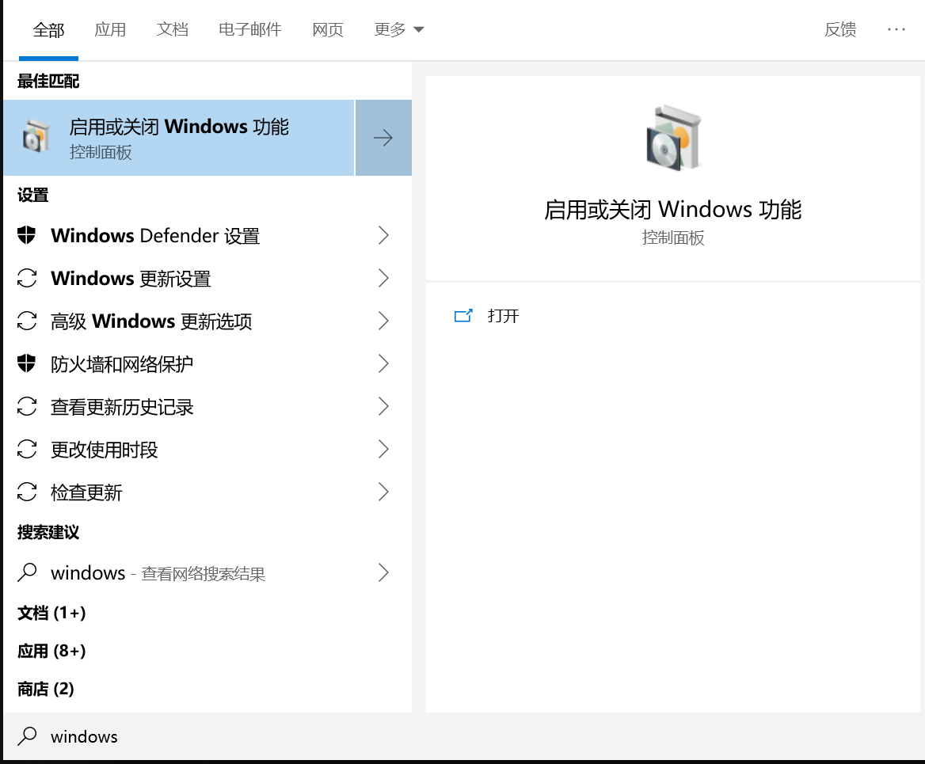Image resolution: width=925 pixels, height=764 pixels.
Task: Click the Windows Features icon in best match
Action: click(36, 137)
